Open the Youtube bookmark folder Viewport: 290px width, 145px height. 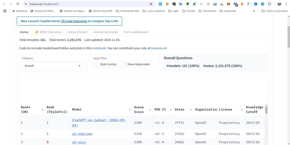coord(189,11)
